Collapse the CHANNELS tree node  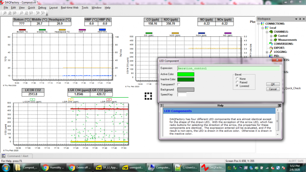point(267,32)
